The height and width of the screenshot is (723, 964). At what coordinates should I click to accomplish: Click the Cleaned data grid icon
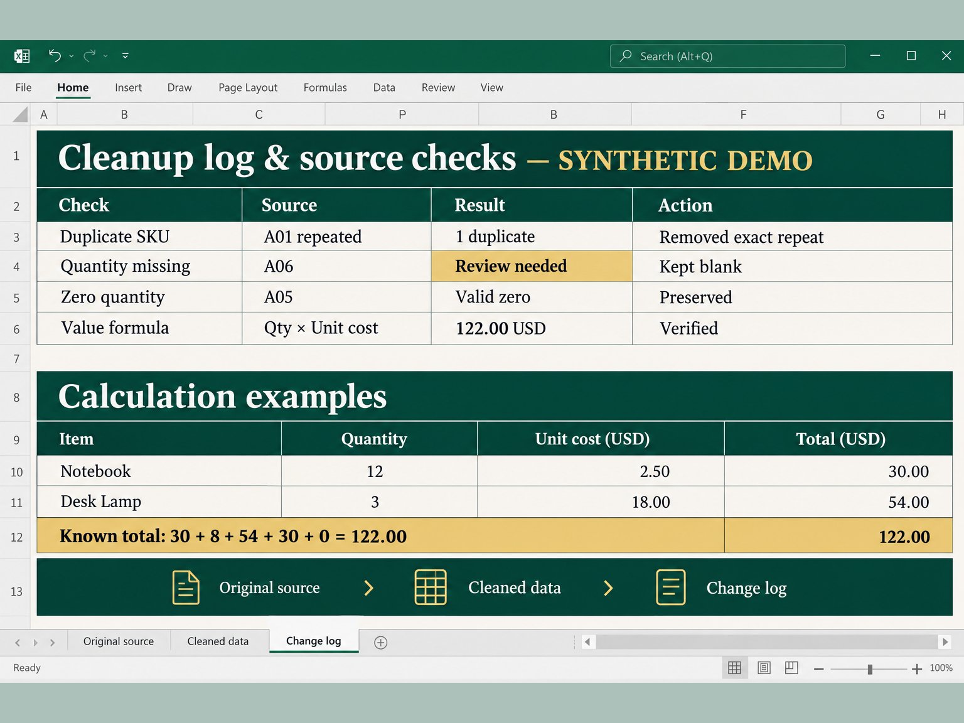coord(431,587)
